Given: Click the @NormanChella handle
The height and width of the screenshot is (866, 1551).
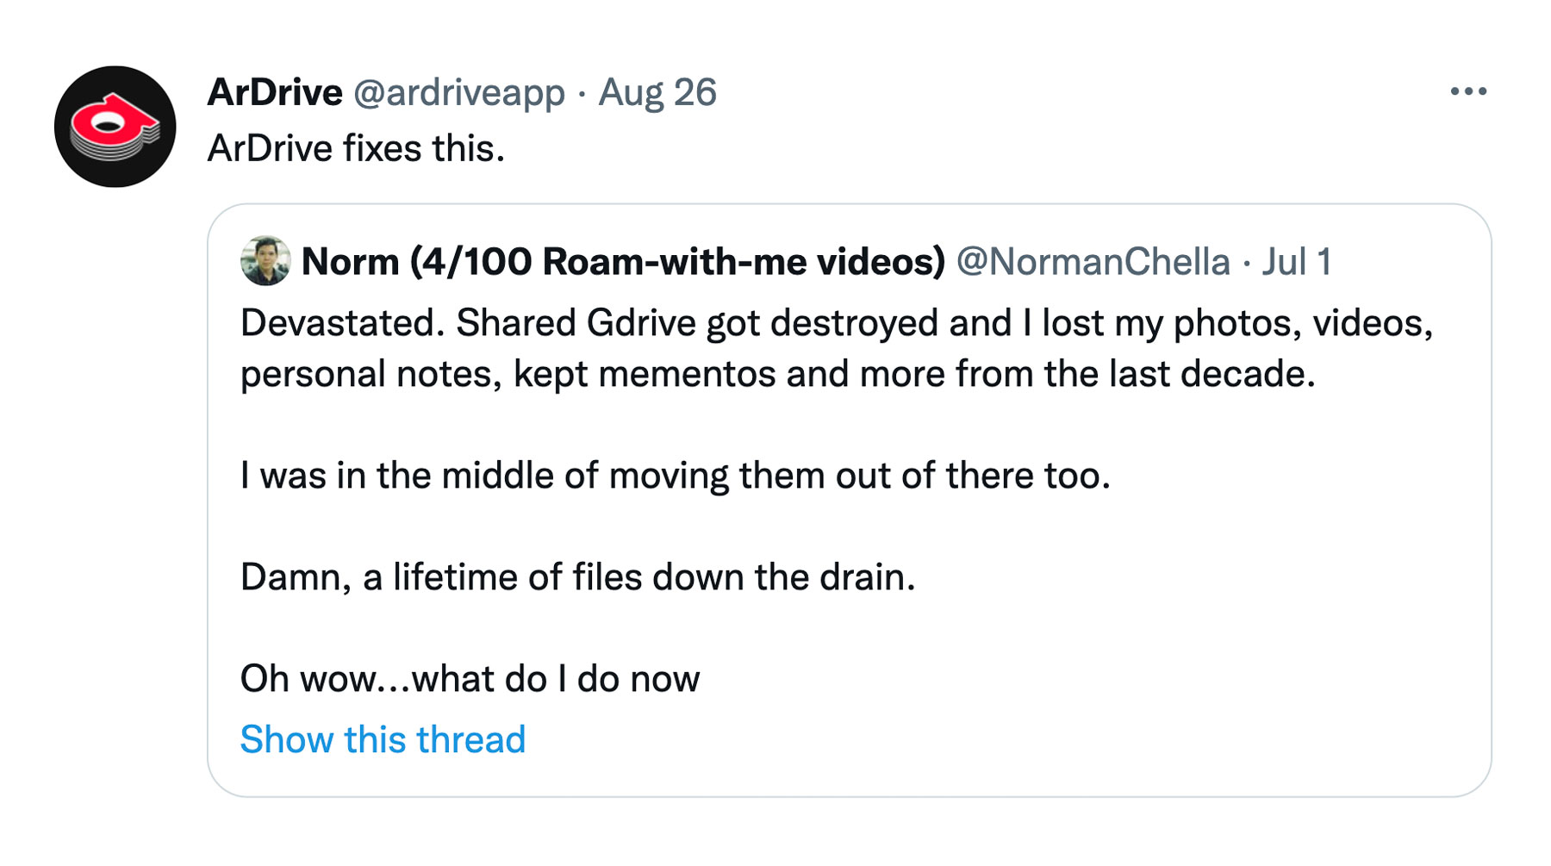Looking at the screenshot, I should pyautogui.click(x=1093, y=261).
